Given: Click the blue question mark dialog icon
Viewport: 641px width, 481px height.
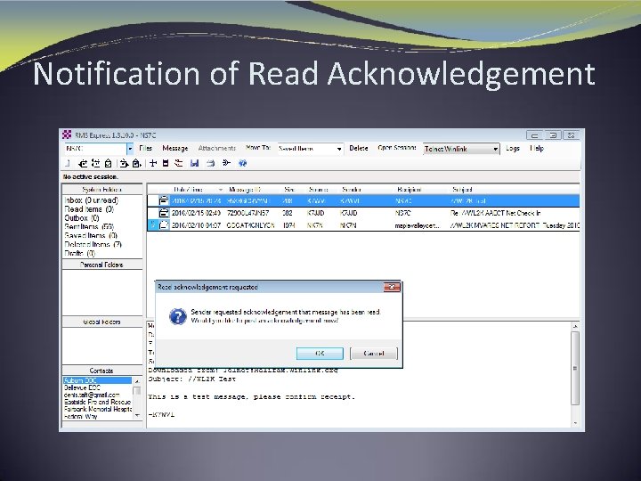Looking at the screenshot, I should tap(178, 316).
